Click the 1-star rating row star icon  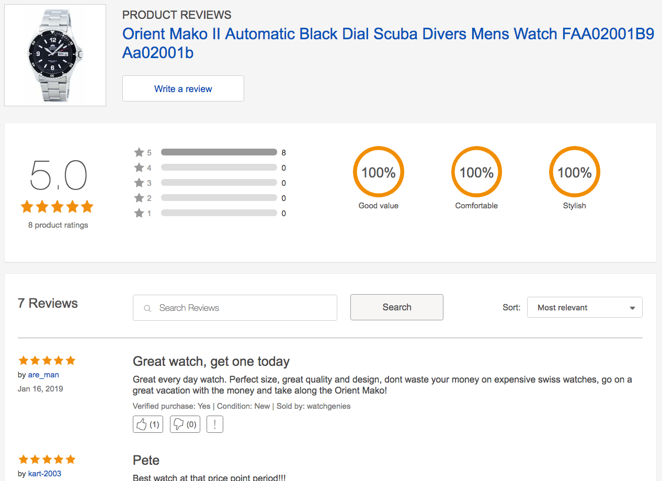tap(139, 214)
